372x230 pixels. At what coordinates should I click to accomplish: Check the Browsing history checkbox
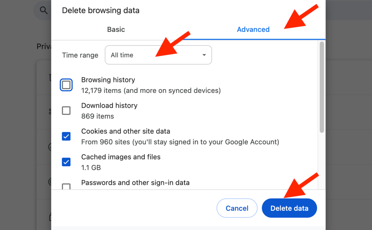pyautogui.click(x=66, y=85)
